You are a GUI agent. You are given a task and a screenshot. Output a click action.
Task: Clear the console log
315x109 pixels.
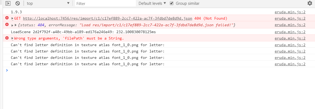pos(18,3)
